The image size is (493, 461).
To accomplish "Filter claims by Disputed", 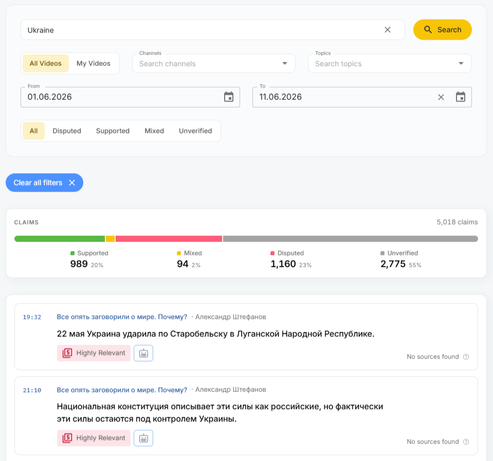I will pyautogui.click(x=67, y=131).
